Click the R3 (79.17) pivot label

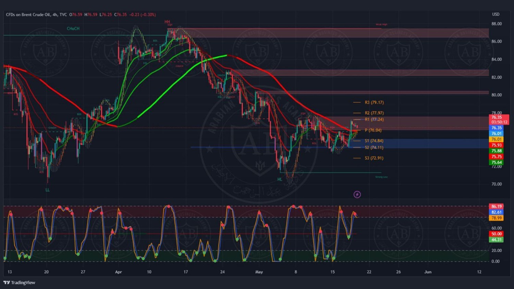click(x=374, y=102)
